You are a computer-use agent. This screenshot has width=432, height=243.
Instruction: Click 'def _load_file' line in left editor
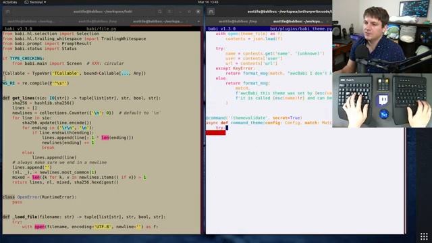point(84,217)
